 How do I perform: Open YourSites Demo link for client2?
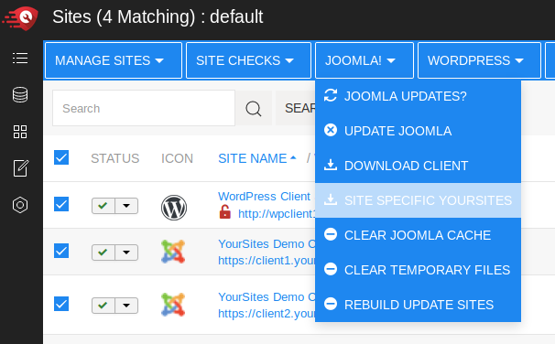[267, 297]
